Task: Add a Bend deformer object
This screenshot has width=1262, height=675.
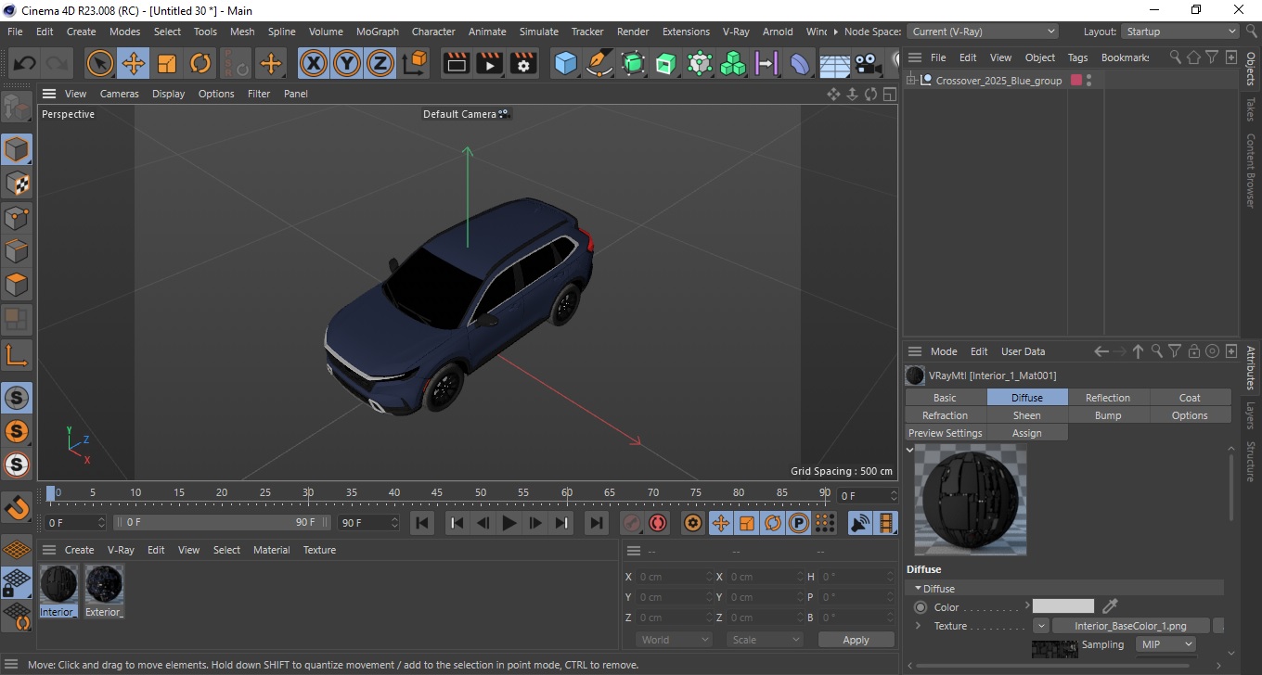Action: click(800, 64)
